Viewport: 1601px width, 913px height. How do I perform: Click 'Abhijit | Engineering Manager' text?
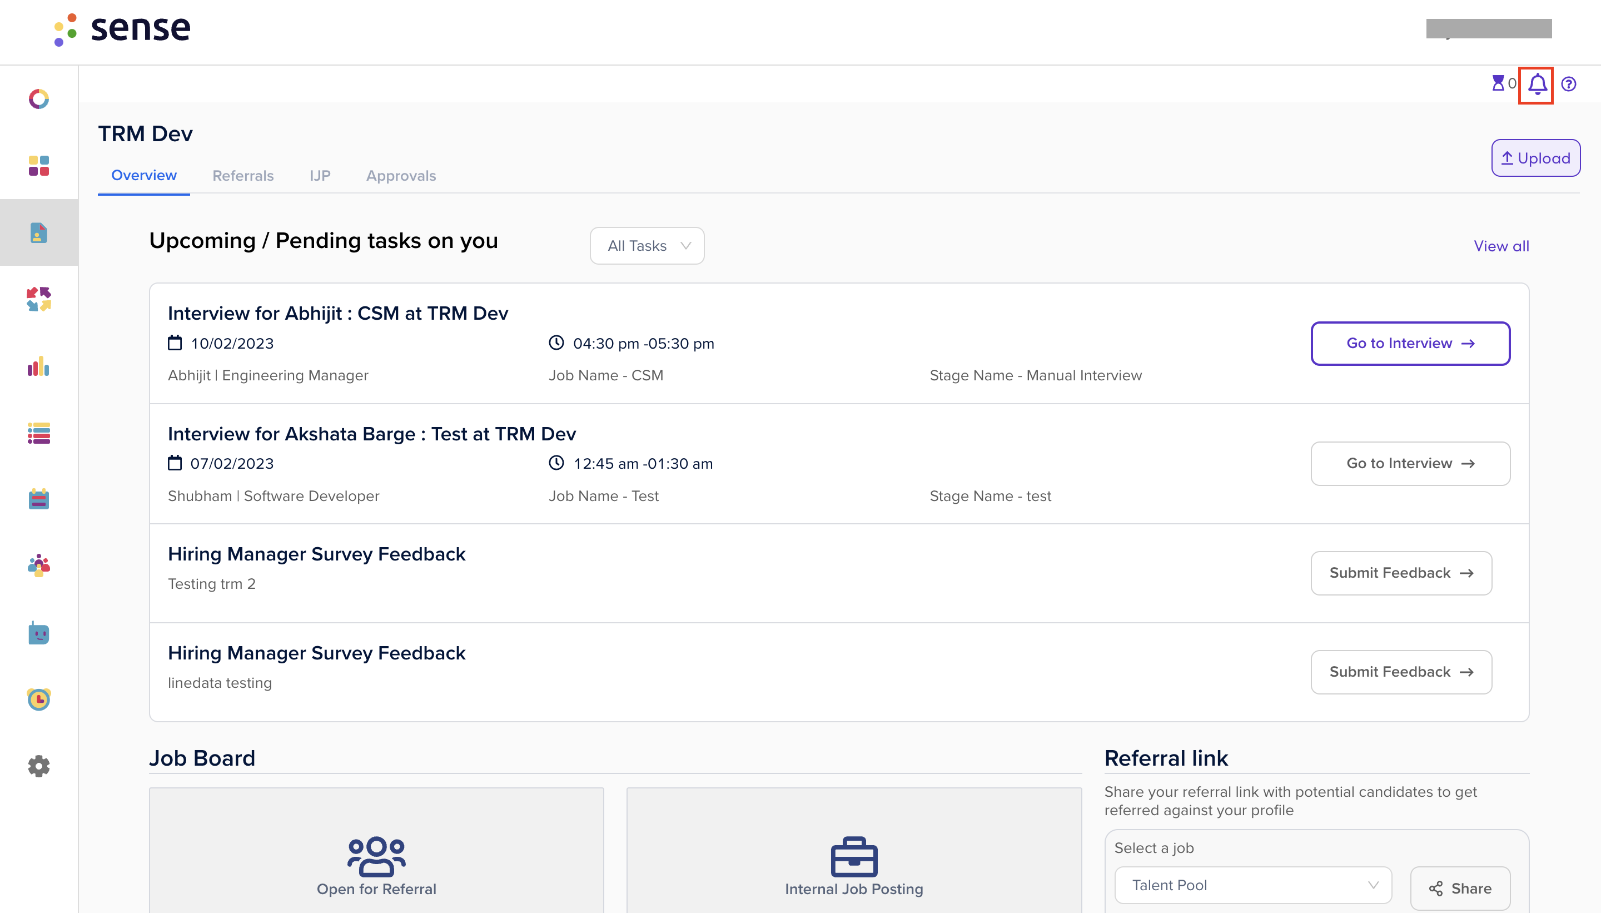268,375
